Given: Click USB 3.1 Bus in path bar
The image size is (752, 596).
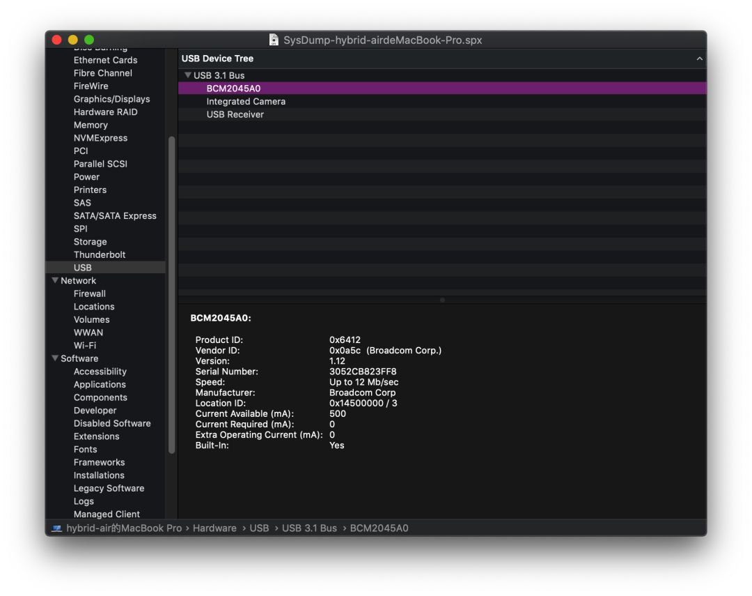Looking at the screenshot, I should pyautogui.click(x=309, y=528).
